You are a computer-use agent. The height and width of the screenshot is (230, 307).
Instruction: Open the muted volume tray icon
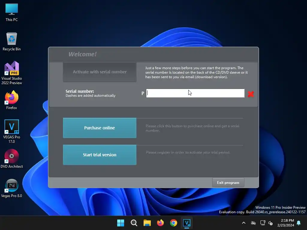point(270,223)
